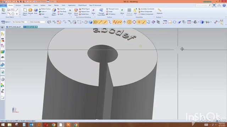Click the Edit Section clip icon
Viewport: 227px width, 127px height.
pyautogui.click(x=195, y=22)
